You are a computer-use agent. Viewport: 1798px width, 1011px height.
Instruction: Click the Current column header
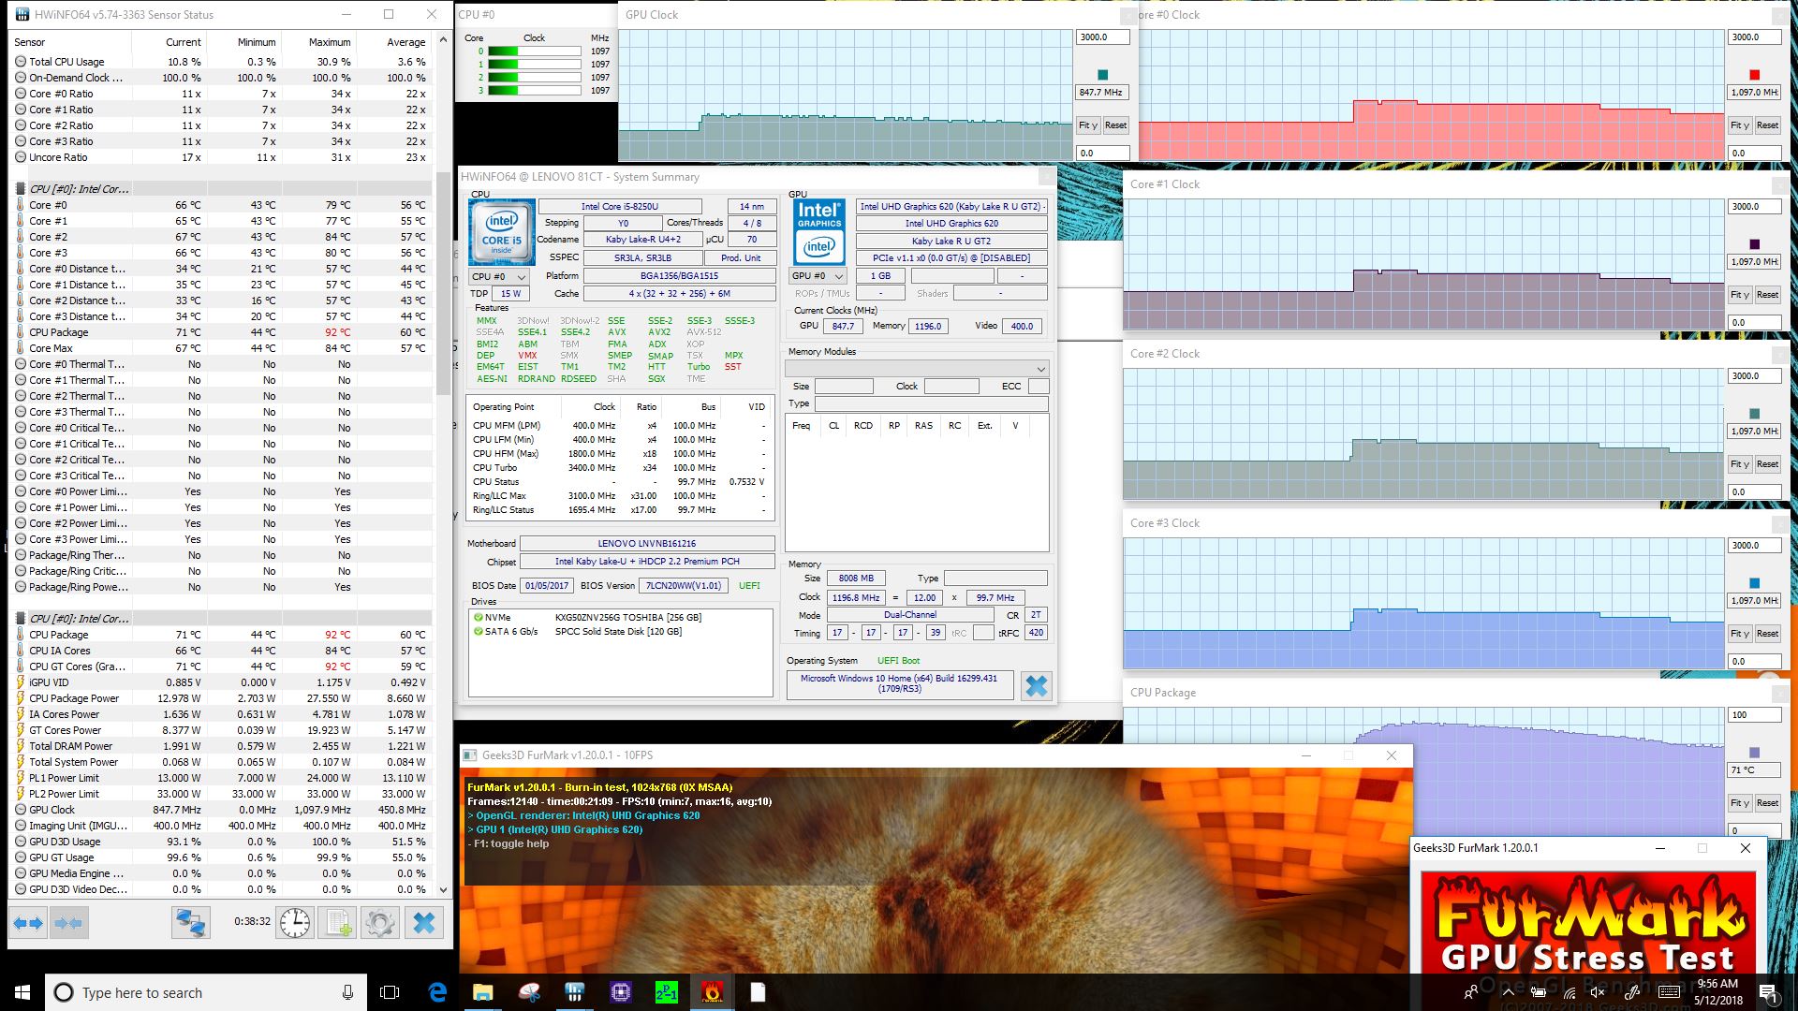coord(169,42)
